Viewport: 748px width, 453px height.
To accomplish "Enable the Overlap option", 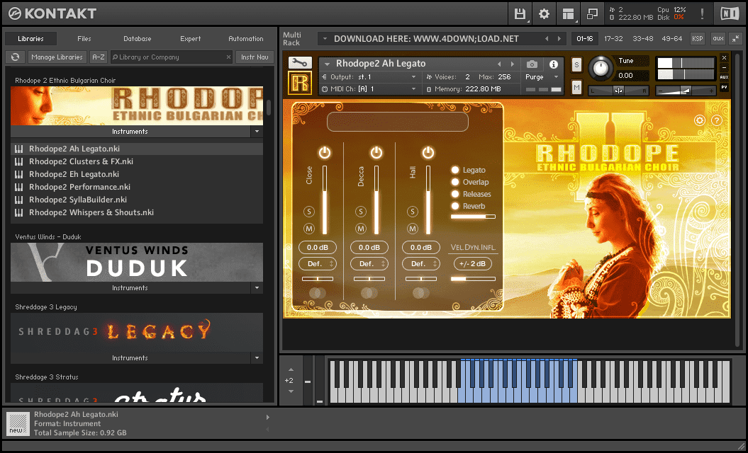I will (x=455, y=182).
